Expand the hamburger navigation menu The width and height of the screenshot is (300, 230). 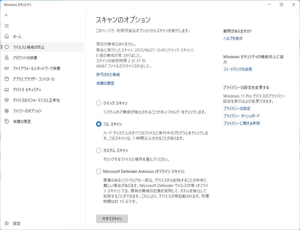pyautogui.click(x=7, y=26)
